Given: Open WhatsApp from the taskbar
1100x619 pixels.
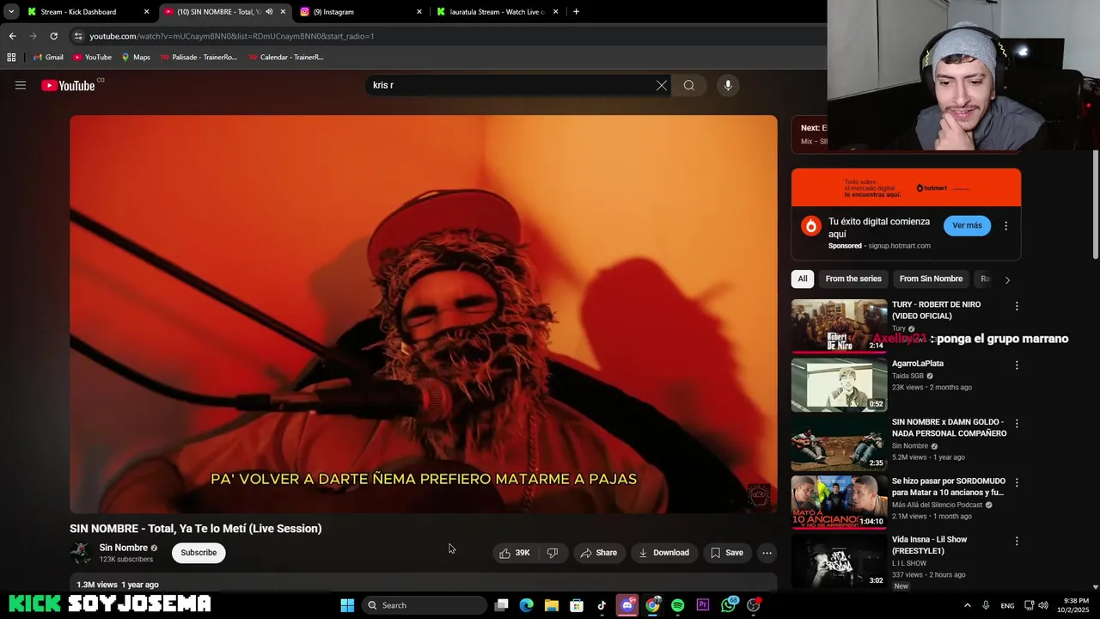Looking at the screenshot, I should (x=729, y=605).
